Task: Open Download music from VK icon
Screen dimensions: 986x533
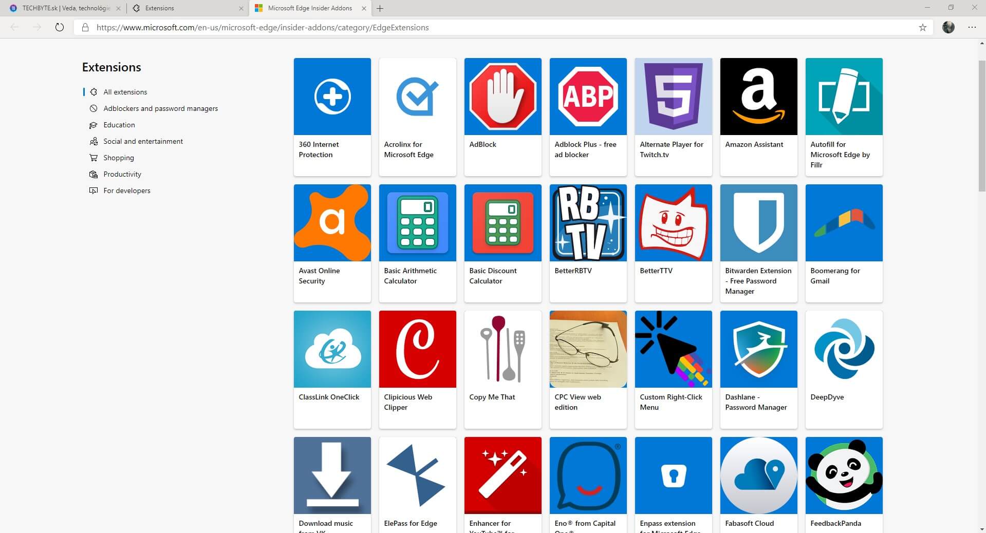Action: 332,475
